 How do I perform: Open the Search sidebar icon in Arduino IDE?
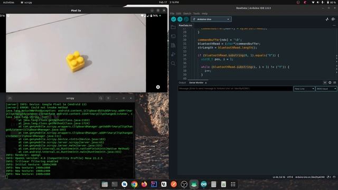(173, 63)
